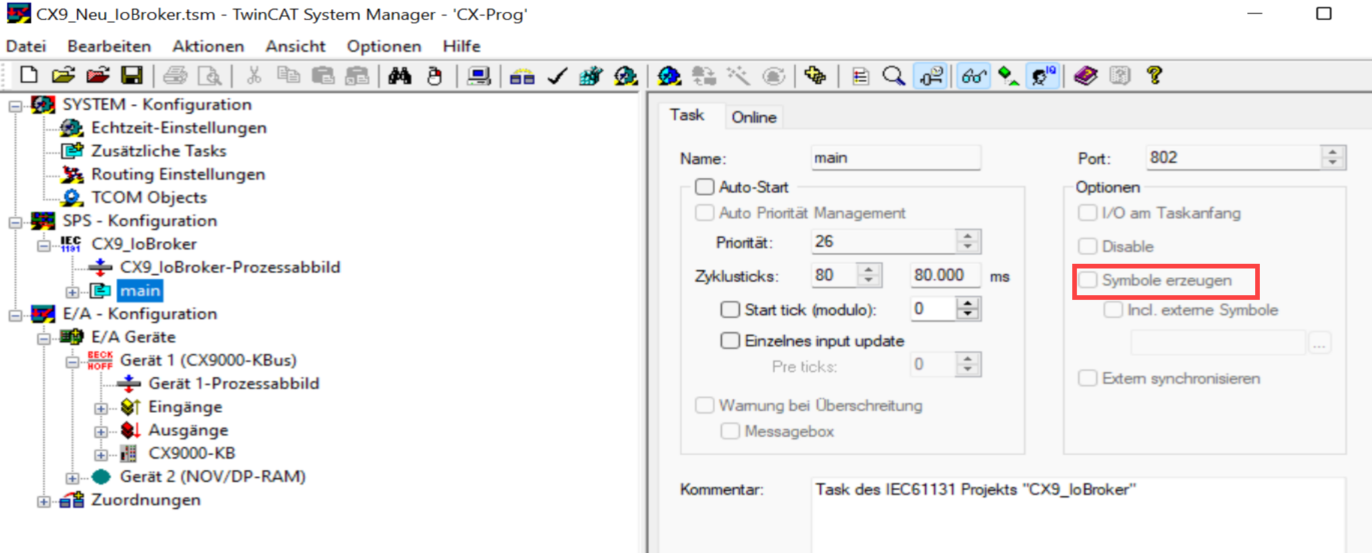The image size is (1372, 553).
Task: Click the yellow question mark icon
Action: click(1154, 75)
